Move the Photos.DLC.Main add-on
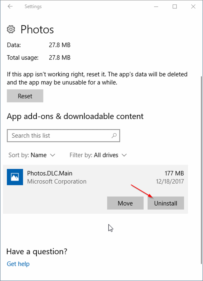Screen dimensions: 203x281 coord(125,203)
